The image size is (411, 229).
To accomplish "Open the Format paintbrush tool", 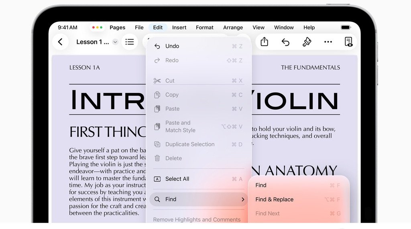I will pos(307,42).
